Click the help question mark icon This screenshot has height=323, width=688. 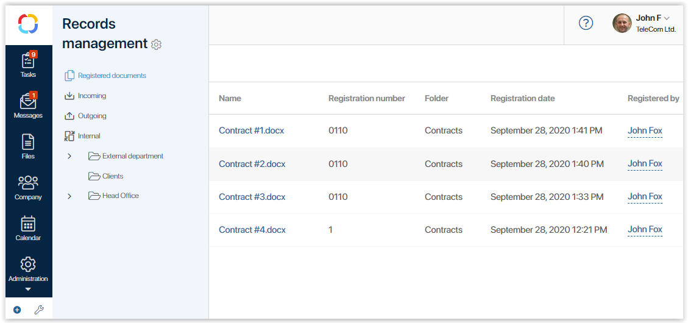click(586, 23)
